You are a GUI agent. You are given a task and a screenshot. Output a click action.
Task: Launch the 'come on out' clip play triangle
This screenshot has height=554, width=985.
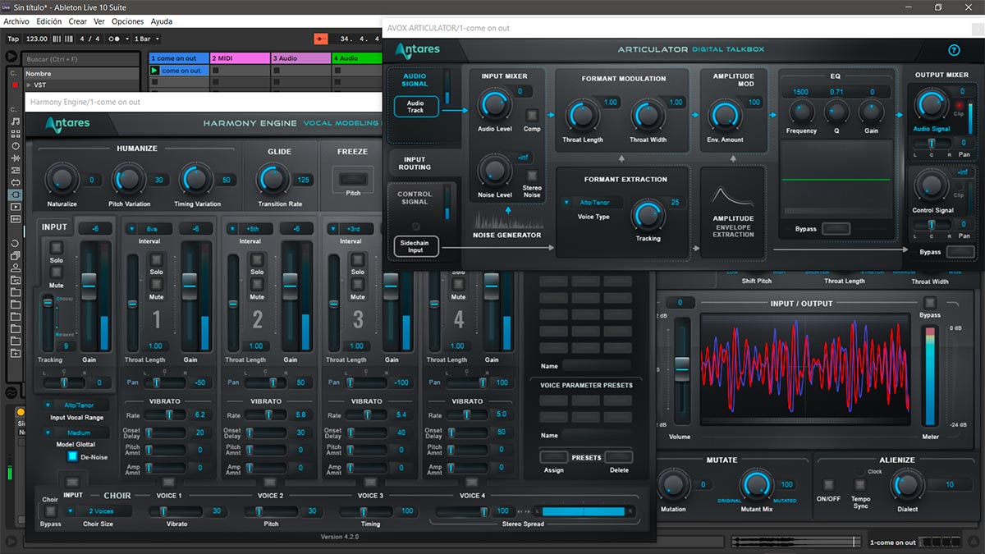154,71
